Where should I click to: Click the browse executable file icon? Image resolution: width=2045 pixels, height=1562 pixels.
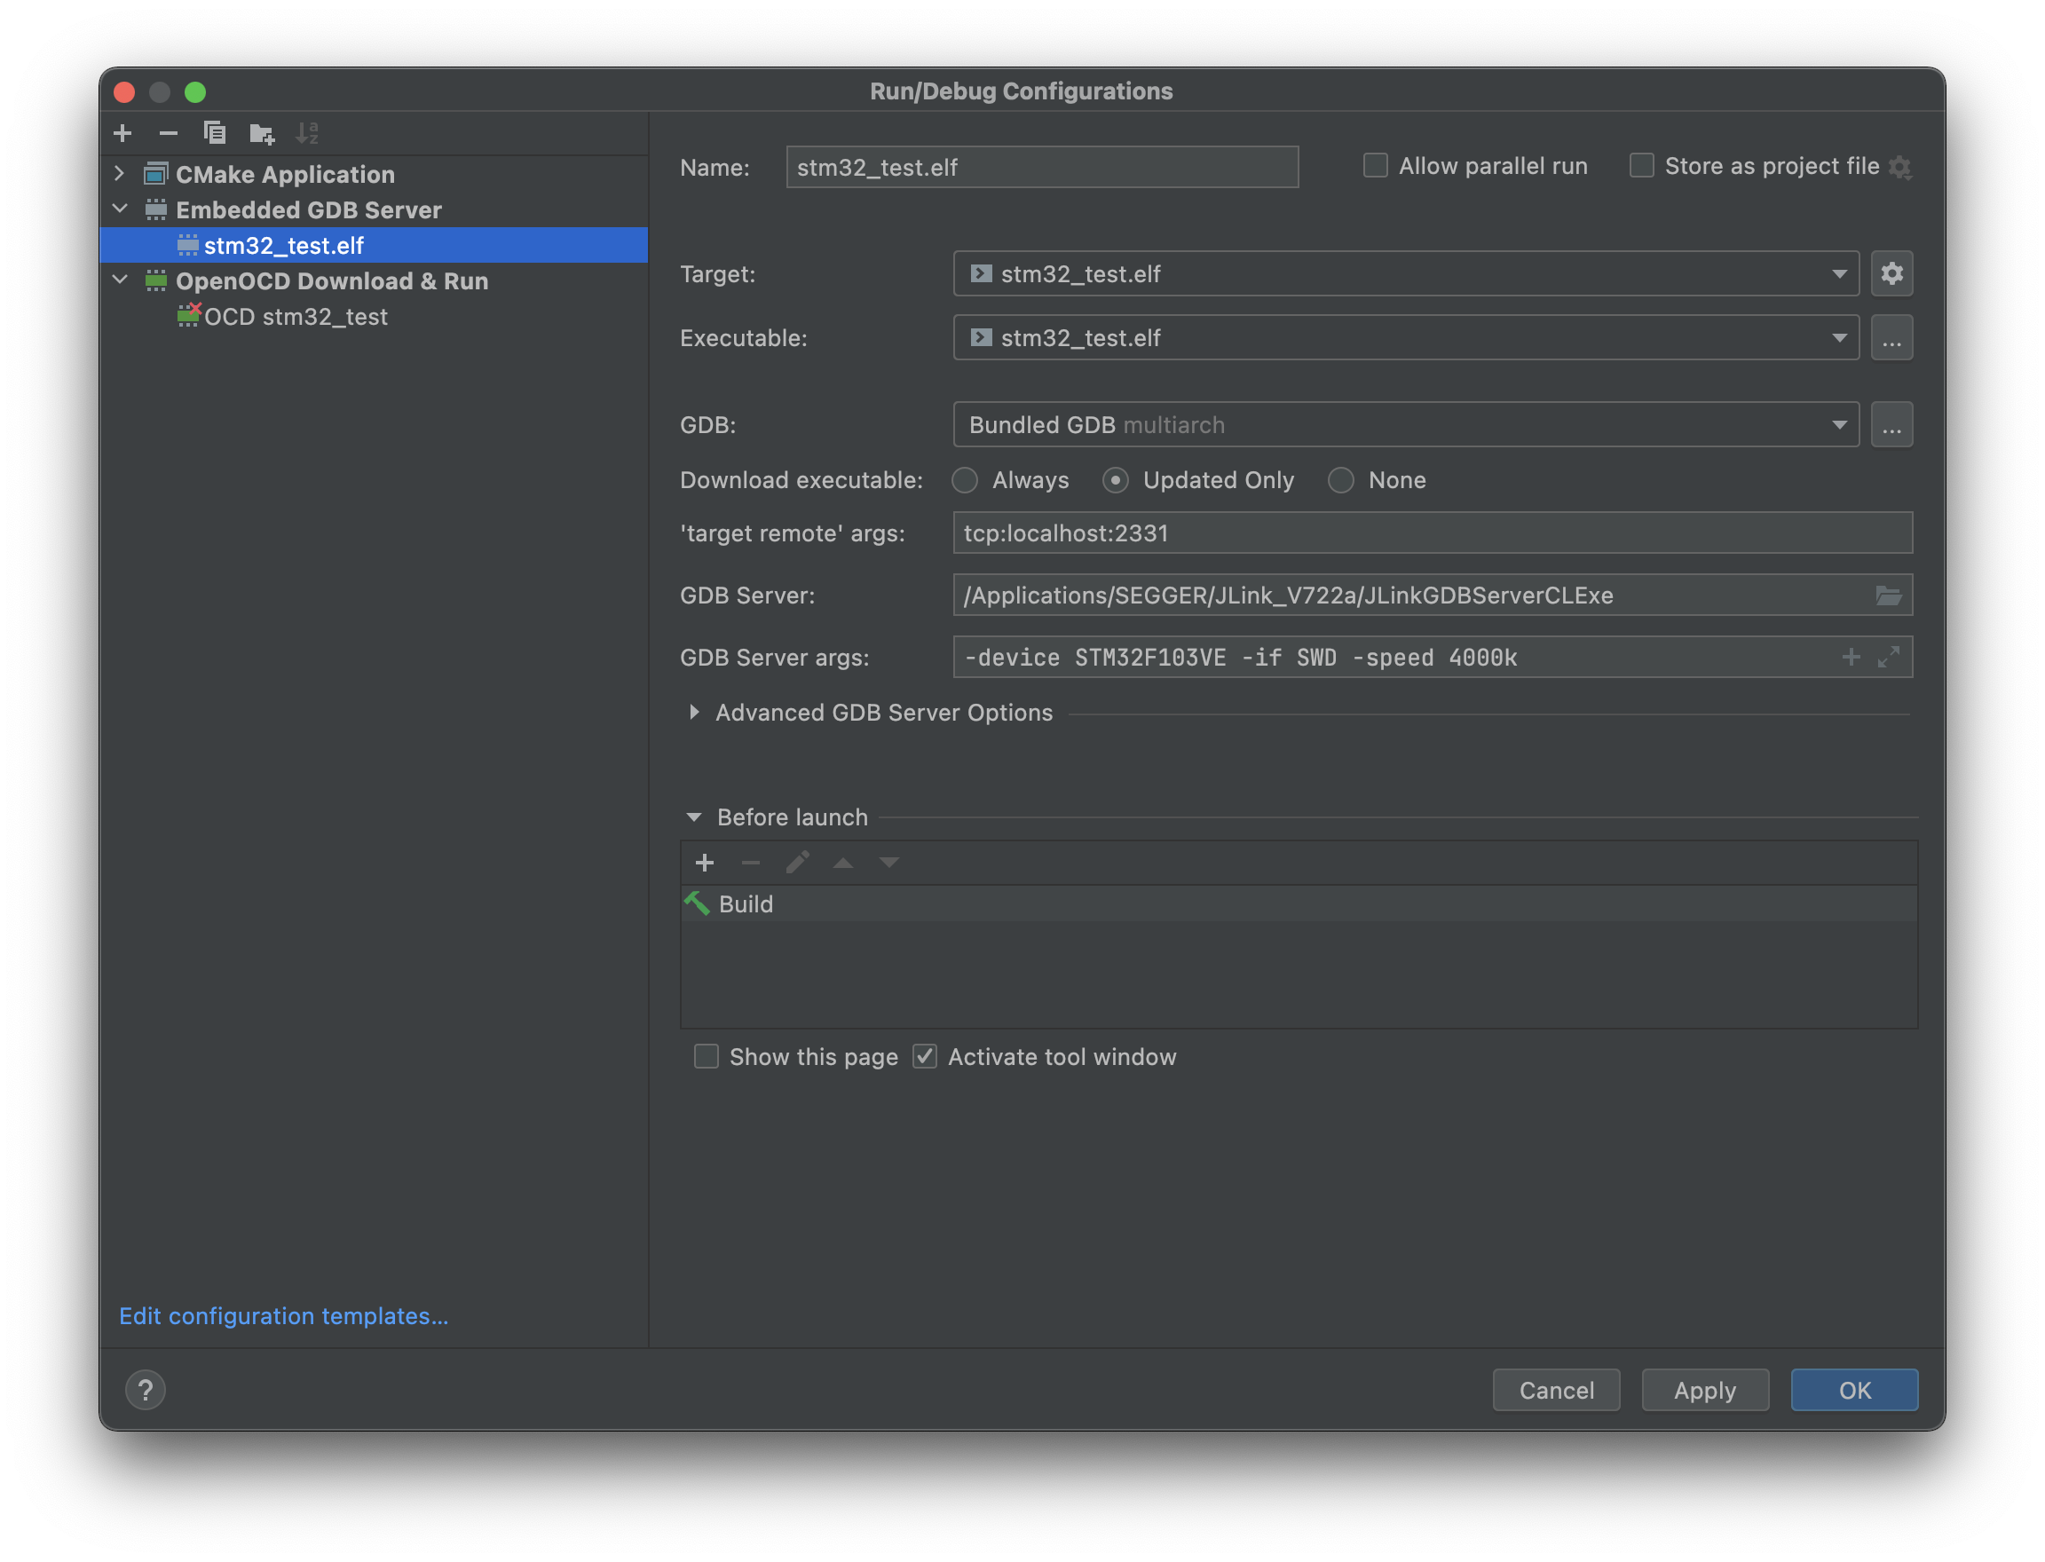coord(1892,338)
